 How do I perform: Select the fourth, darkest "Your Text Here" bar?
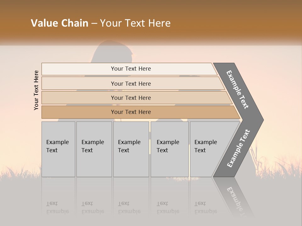(x=131, y=112)
